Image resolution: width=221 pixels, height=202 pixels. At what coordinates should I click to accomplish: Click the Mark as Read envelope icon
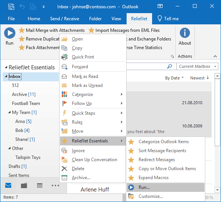coord(64,76)
